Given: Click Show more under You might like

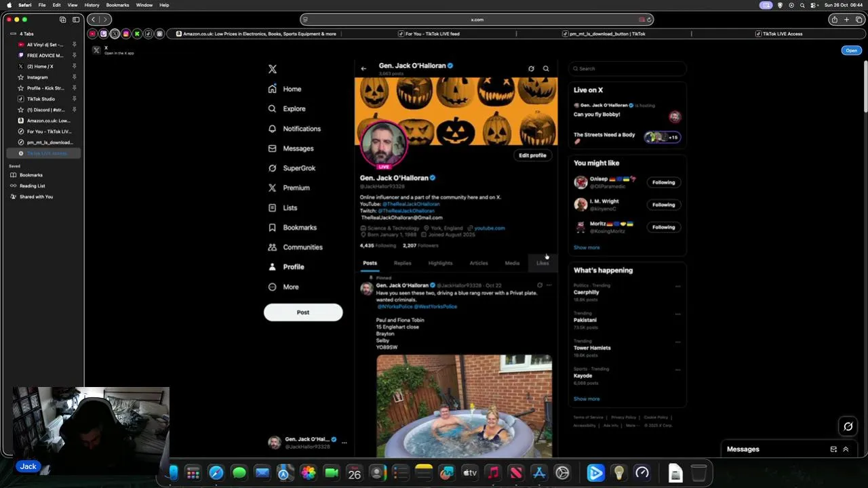Looking at the screenshot, I should [x=587, y=247].
